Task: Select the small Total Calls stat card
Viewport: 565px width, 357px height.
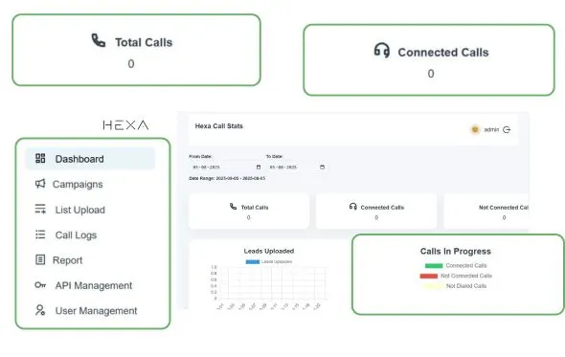Action: 249,212
